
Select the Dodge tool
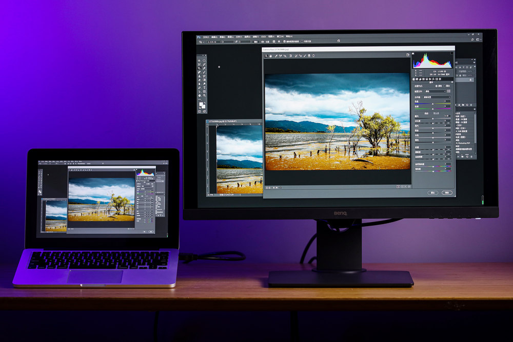[x=204, y=84]
